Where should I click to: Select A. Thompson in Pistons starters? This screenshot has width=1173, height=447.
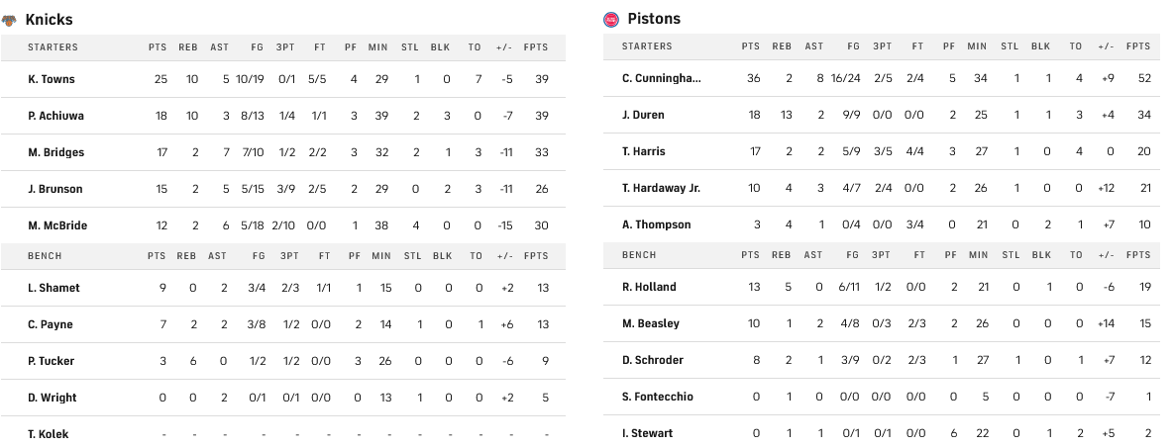coord(656,224)
